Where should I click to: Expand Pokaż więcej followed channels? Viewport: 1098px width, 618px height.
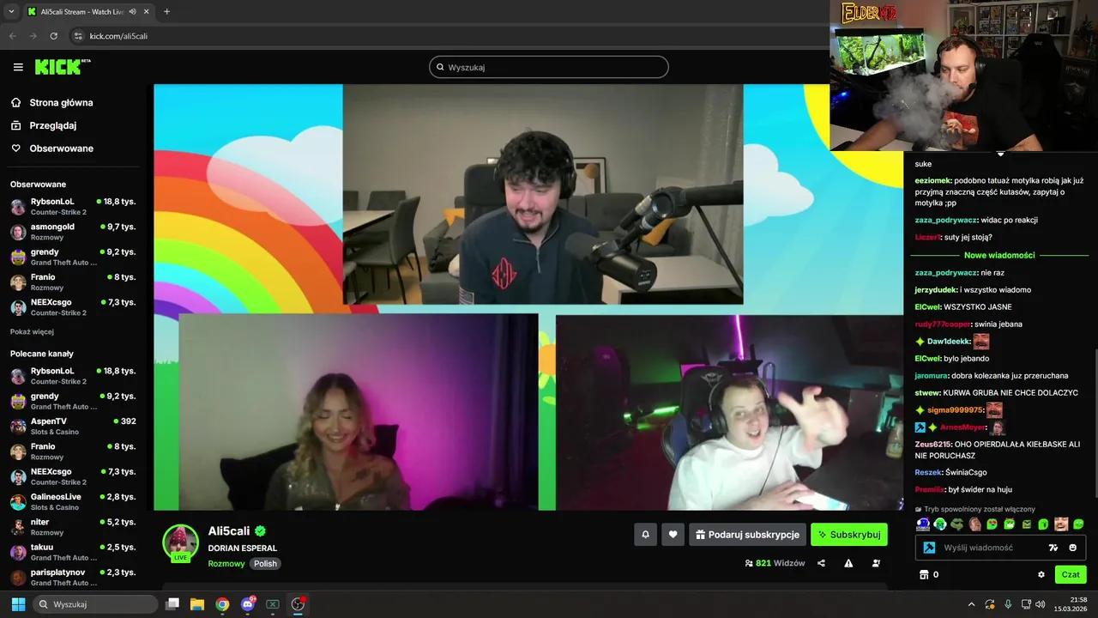(x=32, y=331)
